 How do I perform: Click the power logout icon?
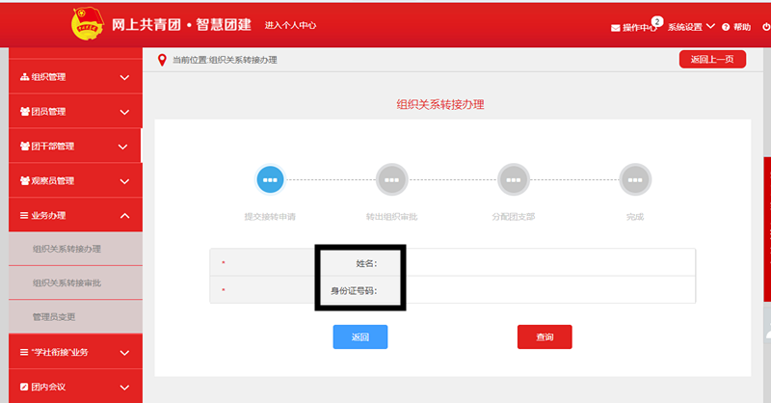point(766,27)
